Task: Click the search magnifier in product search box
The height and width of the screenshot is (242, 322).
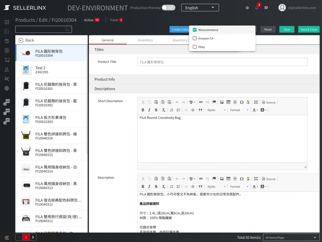Action: [67, 30]
